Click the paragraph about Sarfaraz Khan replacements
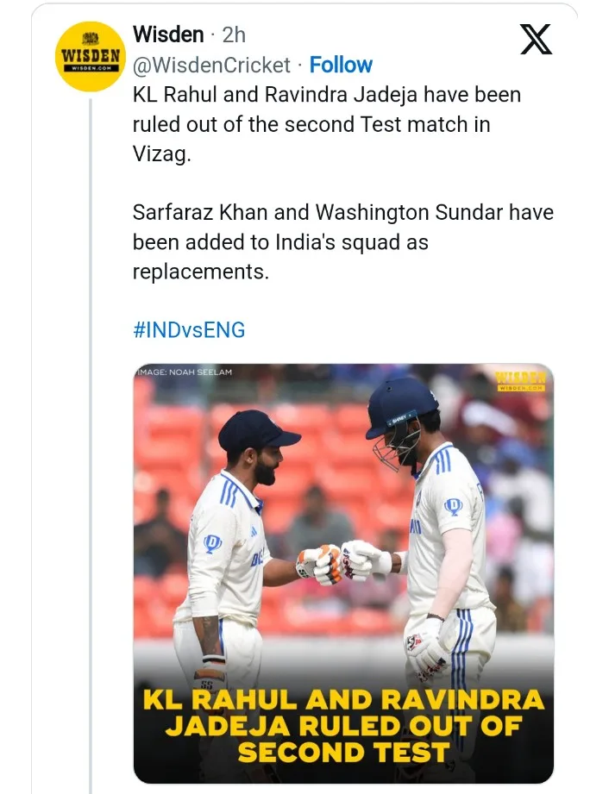Image resolution: width=609 pixels, height=794 pixels. pos(342,242)
